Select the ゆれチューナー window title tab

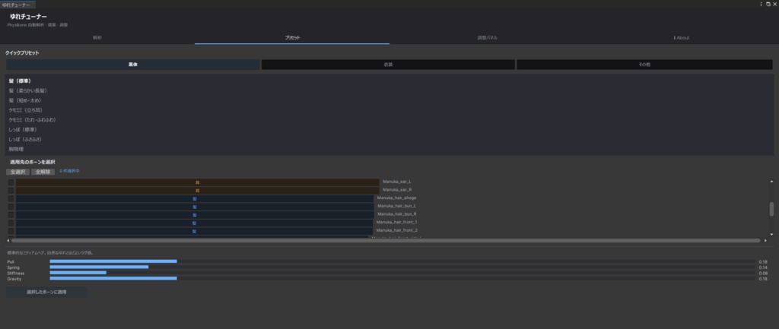[x=18, y=4]
